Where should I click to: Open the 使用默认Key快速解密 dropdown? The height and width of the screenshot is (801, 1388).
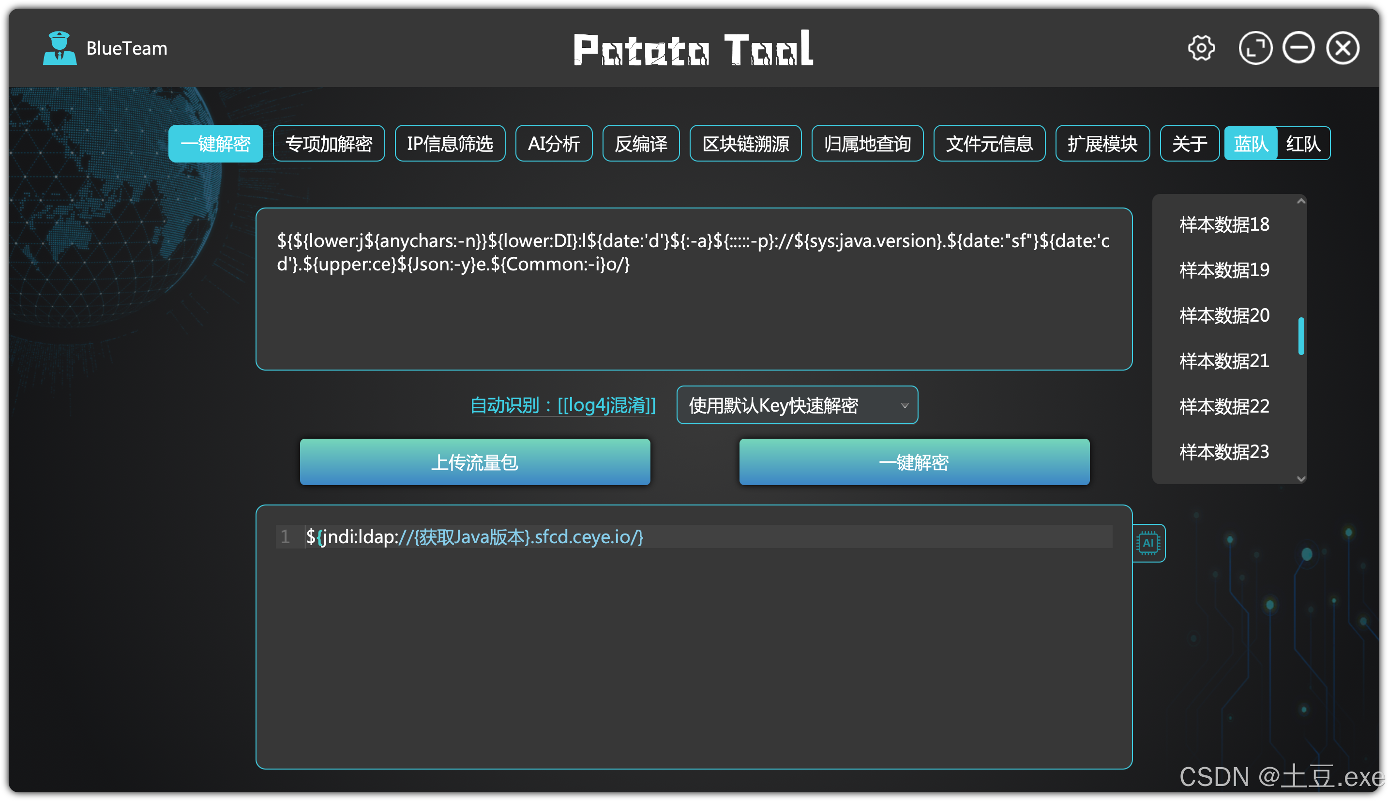797,405
